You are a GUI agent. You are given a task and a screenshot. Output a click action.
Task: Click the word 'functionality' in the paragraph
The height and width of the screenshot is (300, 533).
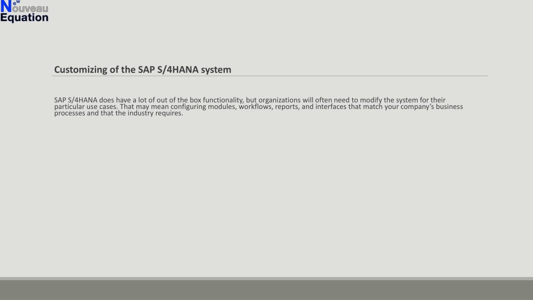point(223,100)
